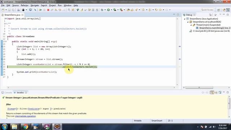The width and height of the screenshot is (231, 130).
Task: Open the Run menu
Action: point(60,5)
